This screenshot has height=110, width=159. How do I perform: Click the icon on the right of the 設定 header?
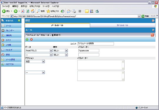click(x=153, y=21)
